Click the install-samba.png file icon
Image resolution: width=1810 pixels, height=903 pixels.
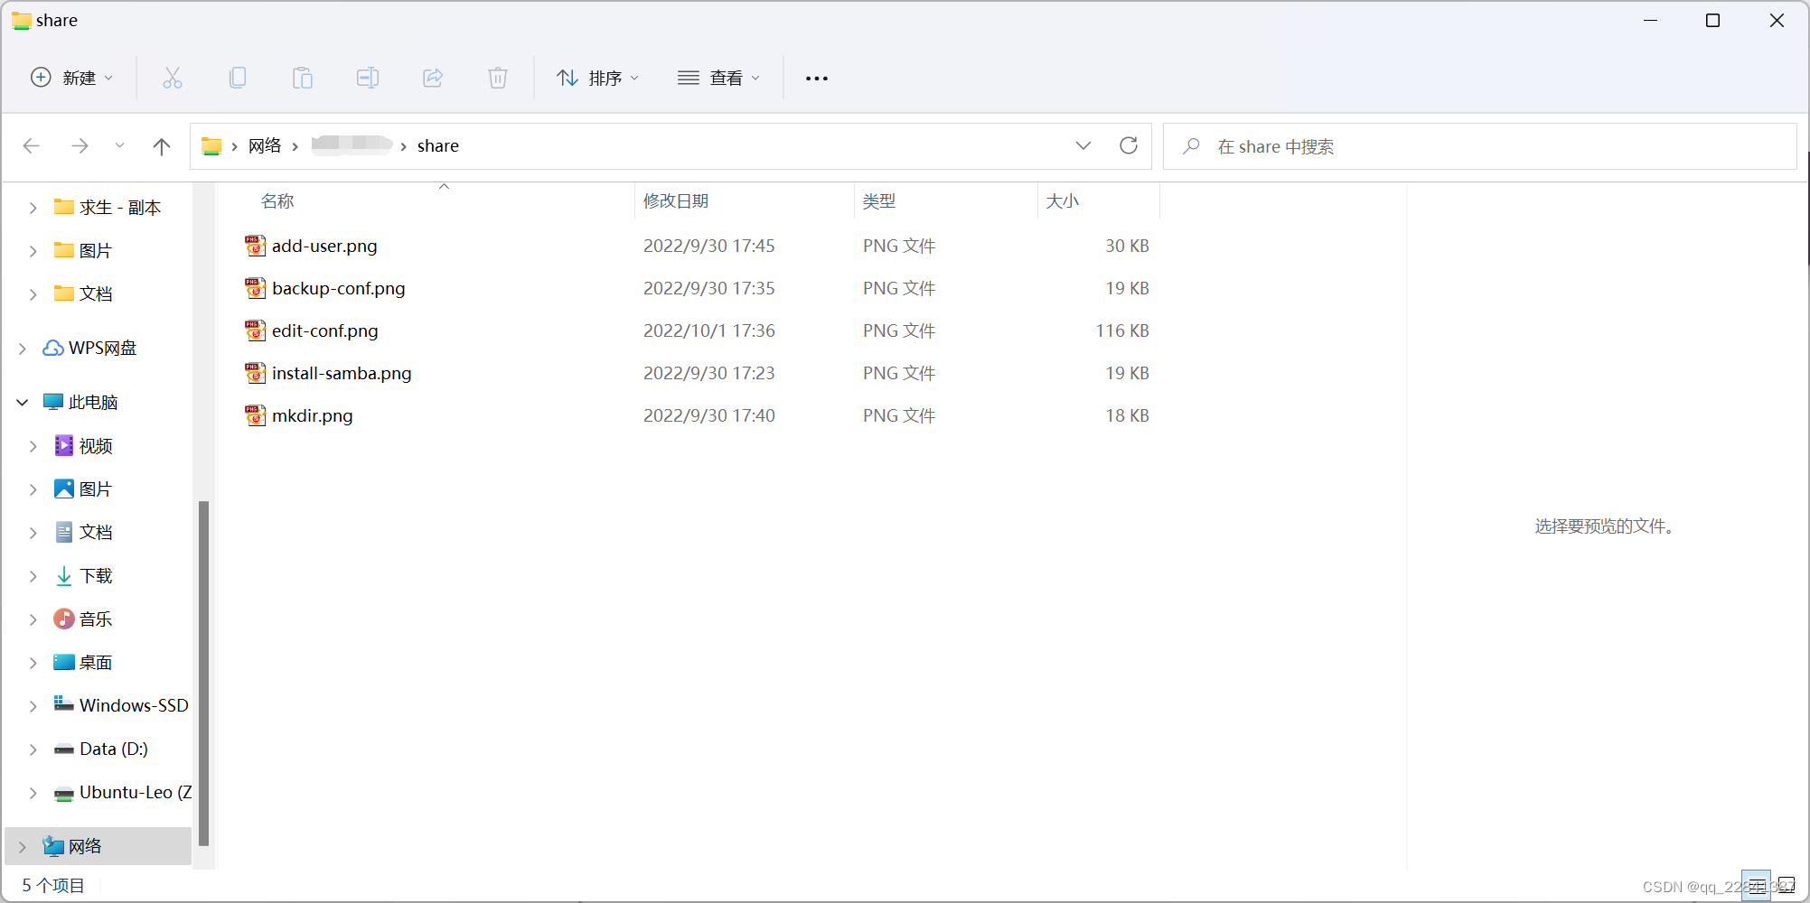256,373
